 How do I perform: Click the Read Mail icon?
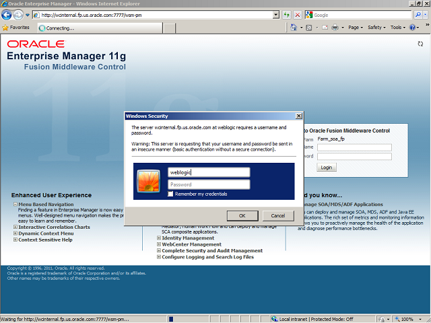point(325,28)
